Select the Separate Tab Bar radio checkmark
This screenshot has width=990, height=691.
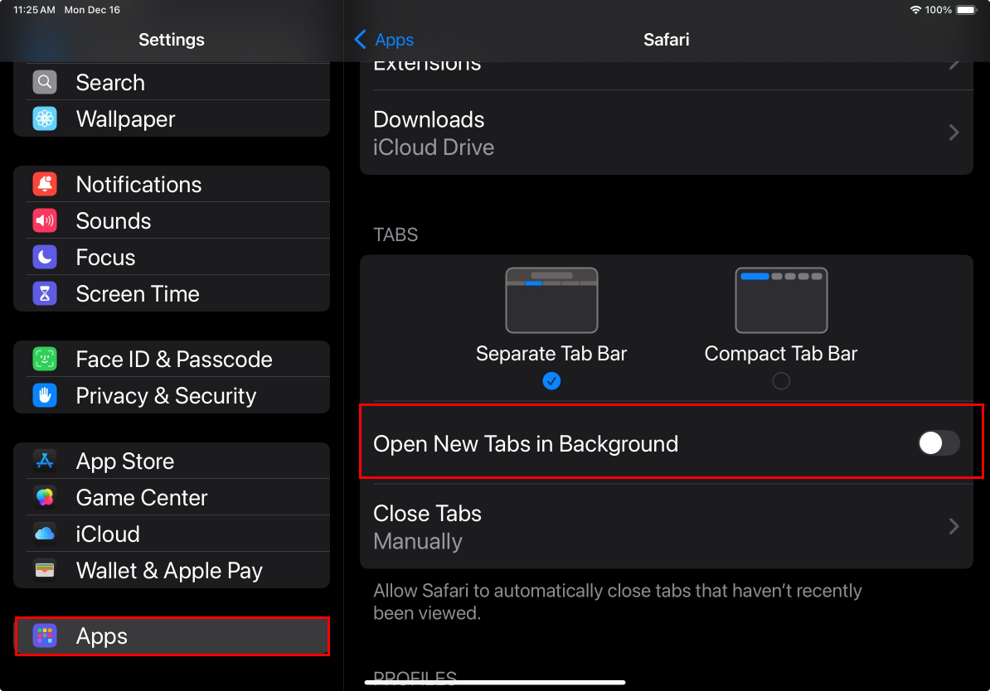tap(551, 381)
